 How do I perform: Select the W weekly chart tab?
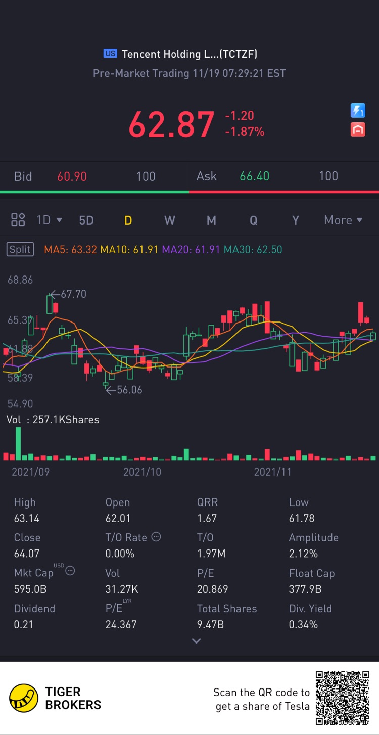coord(170,220)
